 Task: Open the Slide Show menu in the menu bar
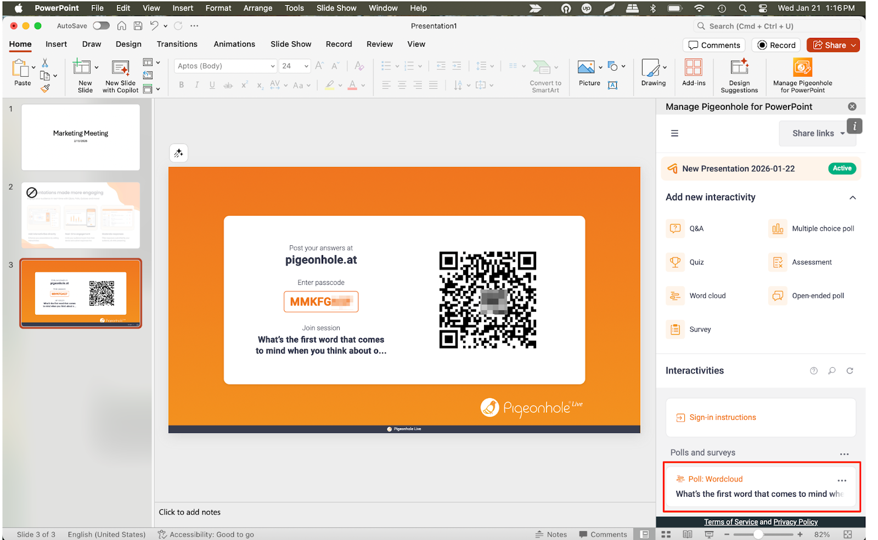pos(336,8)
